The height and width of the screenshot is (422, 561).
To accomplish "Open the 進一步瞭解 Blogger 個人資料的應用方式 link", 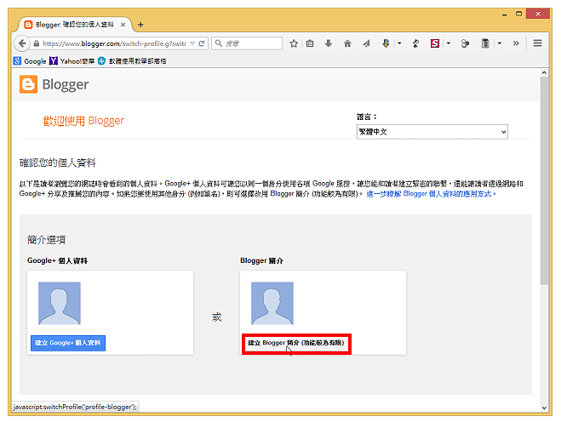I will (431, 194).
